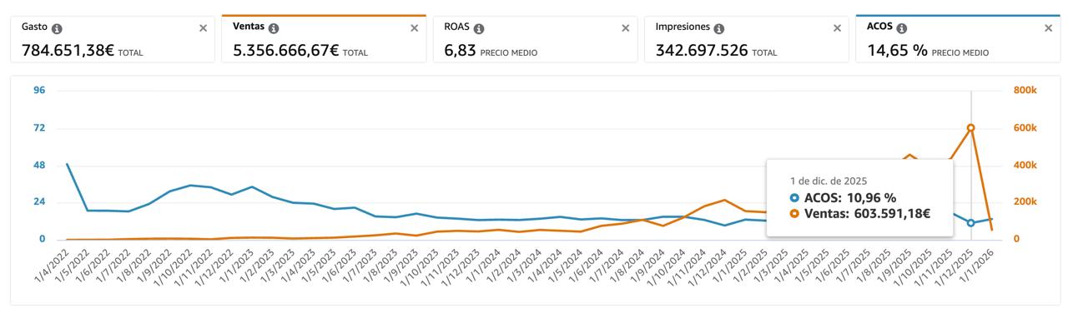This screenshot has width=1068, height=313.
Task: Click the blue ACOS data point at 1/12/2025
Action: [970, 223]
